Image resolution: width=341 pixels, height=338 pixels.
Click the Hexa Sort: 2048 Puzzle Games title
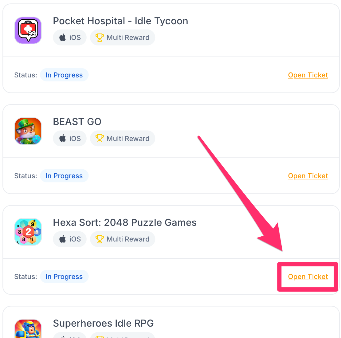coord(125,222)
